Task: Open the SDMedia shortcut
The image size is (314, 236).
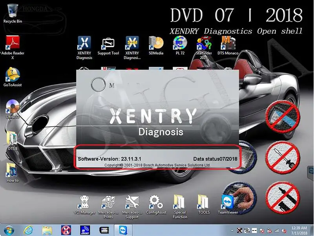Action: 156,45
